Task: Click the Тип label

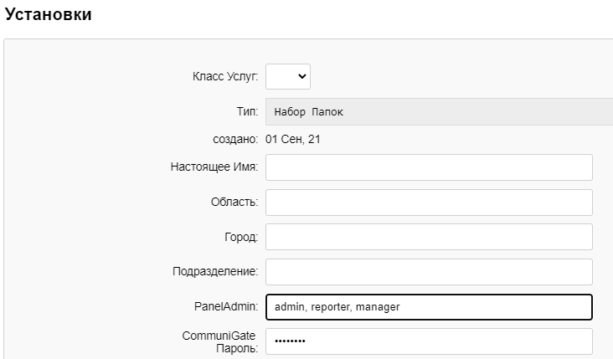Action: 247,111
